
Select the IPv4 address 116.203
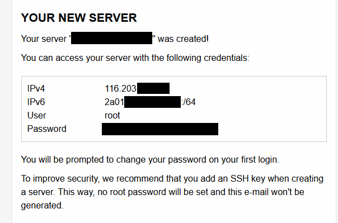coord(120,88)
